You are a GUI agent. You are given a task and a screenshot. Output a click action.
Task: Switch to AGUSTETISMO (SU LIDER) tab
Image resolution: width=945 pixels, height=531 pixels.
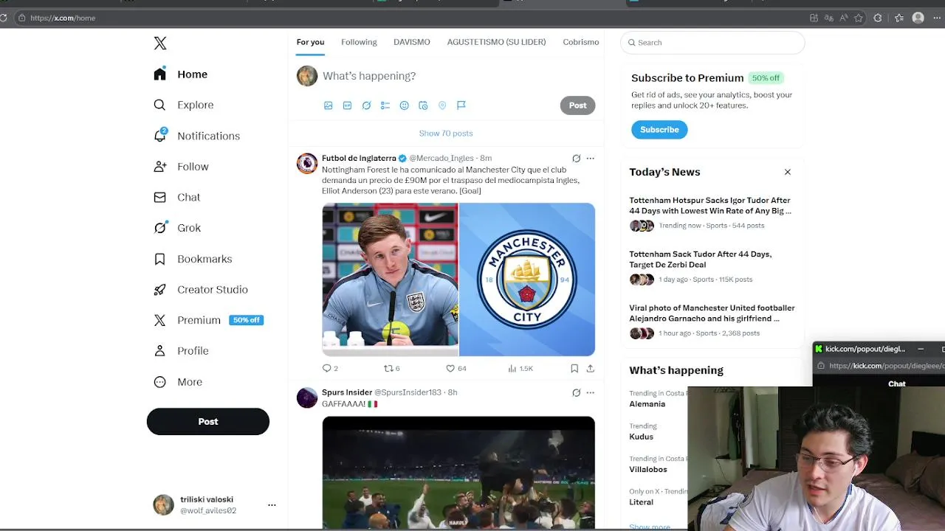[496, 42]
